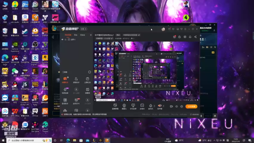Open the mode switch pill next to logo
This screenshot has width=254, height=143.
pos(84,29)
